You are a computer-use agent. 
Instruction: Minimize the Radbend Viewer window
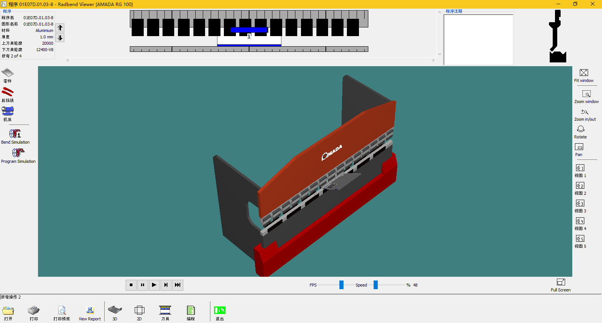pyautogui.click(x=558, y=4)
